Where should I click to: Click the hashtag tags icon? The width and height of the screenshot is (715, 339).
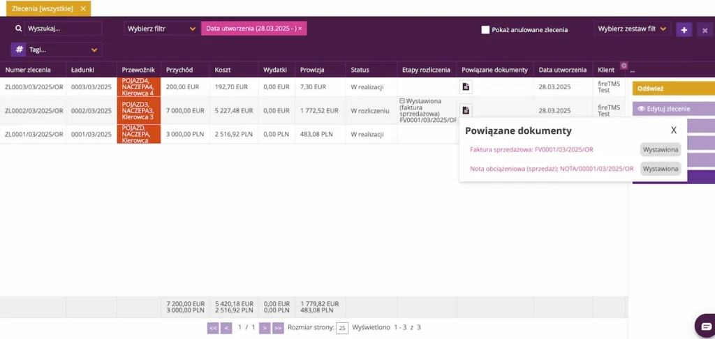tap(19, 50)
